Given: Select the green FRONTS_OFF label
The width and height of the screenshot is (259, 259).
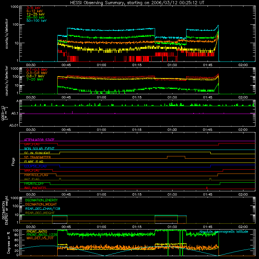Looking at the screenshot, I should tap(34, 184).
